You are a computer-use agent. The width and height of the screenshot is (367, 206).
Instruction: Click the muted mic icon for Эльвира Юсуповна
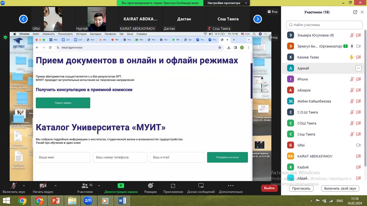click(352, 35)
